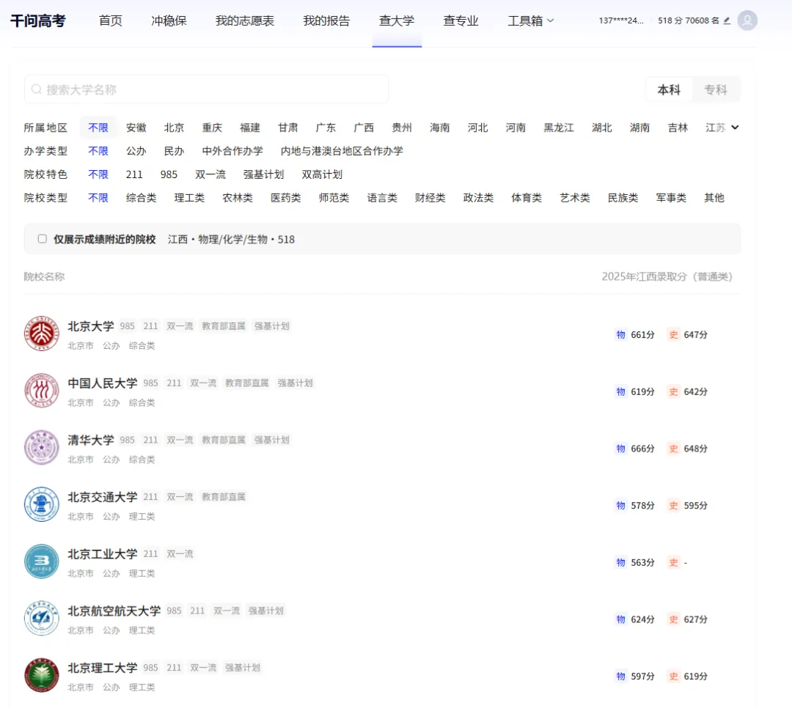The image size is (792, 708).
Task: Select 综合类 institution type
Action: (141, 197)
